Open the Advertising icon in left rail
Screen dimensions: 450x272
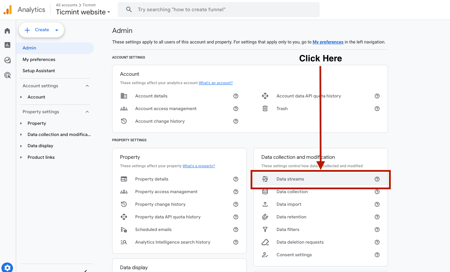[7, 75]
